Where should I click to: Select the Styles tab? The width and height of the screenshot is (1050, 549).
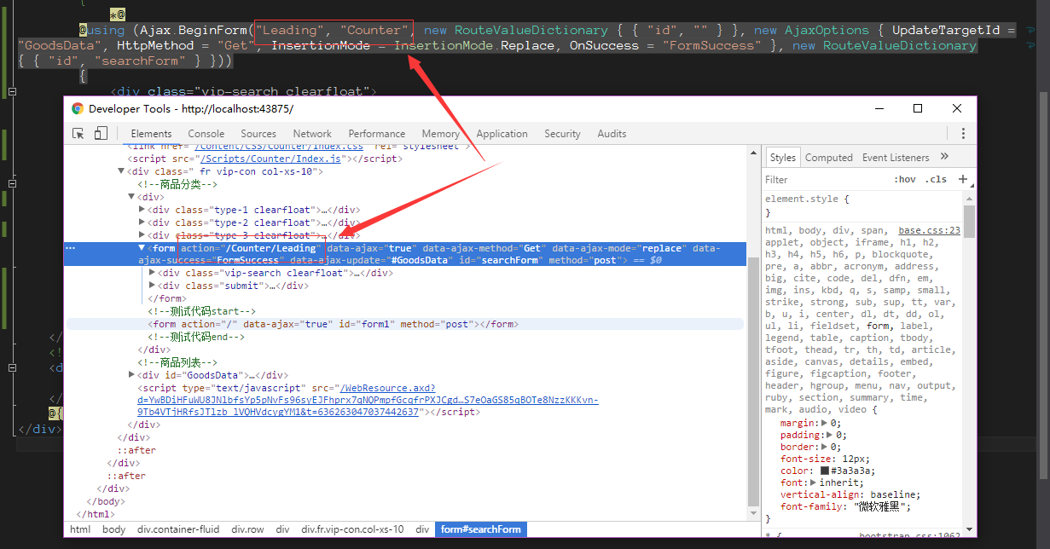(x=782, y=158)
